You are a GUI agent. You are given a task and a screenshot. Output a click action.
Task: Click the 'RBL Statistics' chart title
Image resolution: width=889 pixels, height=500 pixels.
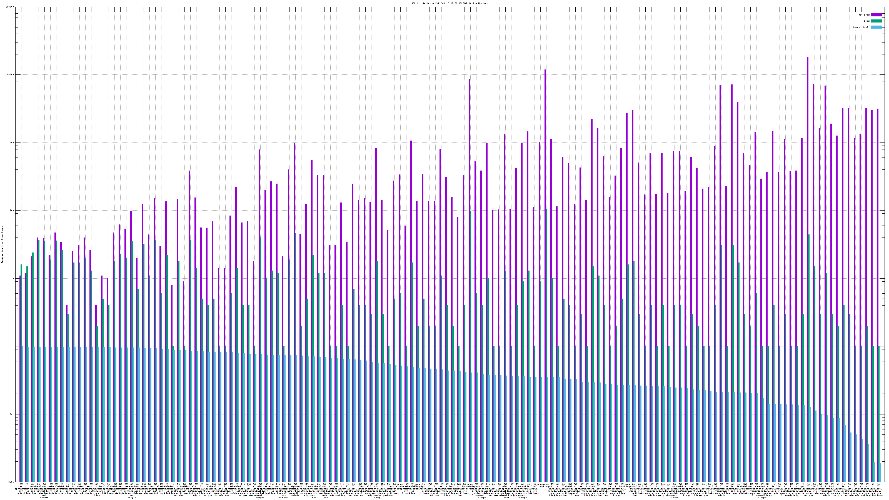(449, 3)
